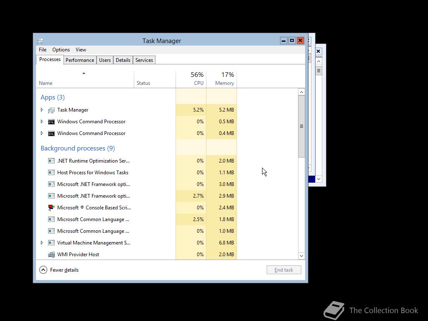This screenshot has width=428, height=321.
Task: Switch to the Users tab
Action: tap(105, 60)
